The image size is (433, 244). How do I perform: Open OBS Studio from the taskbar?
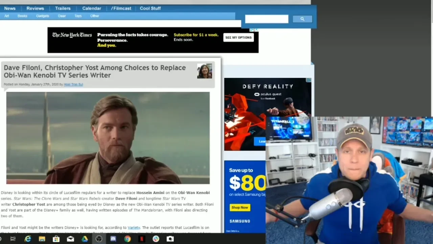click(x=99, y=239)
